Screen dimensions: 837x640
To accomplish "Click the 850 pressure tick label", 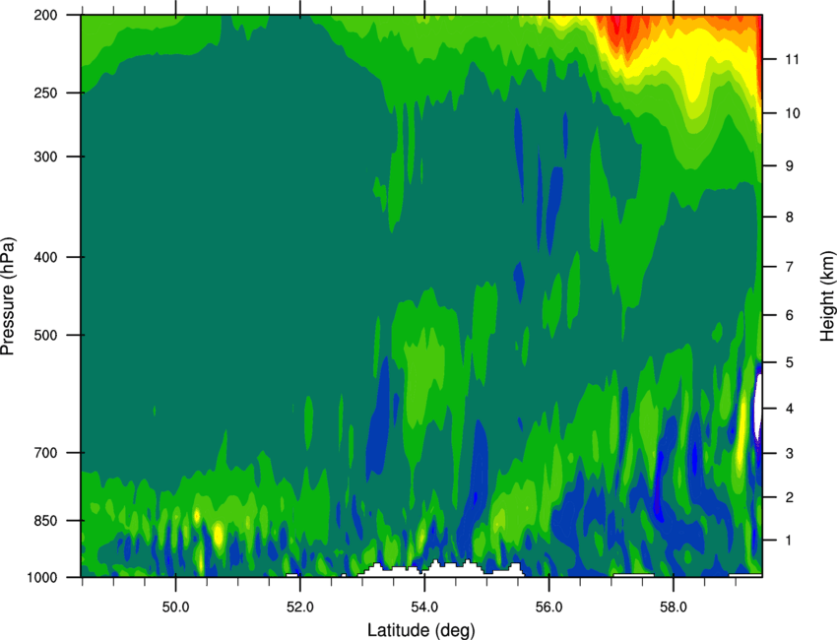I will (x=46, y=521).
